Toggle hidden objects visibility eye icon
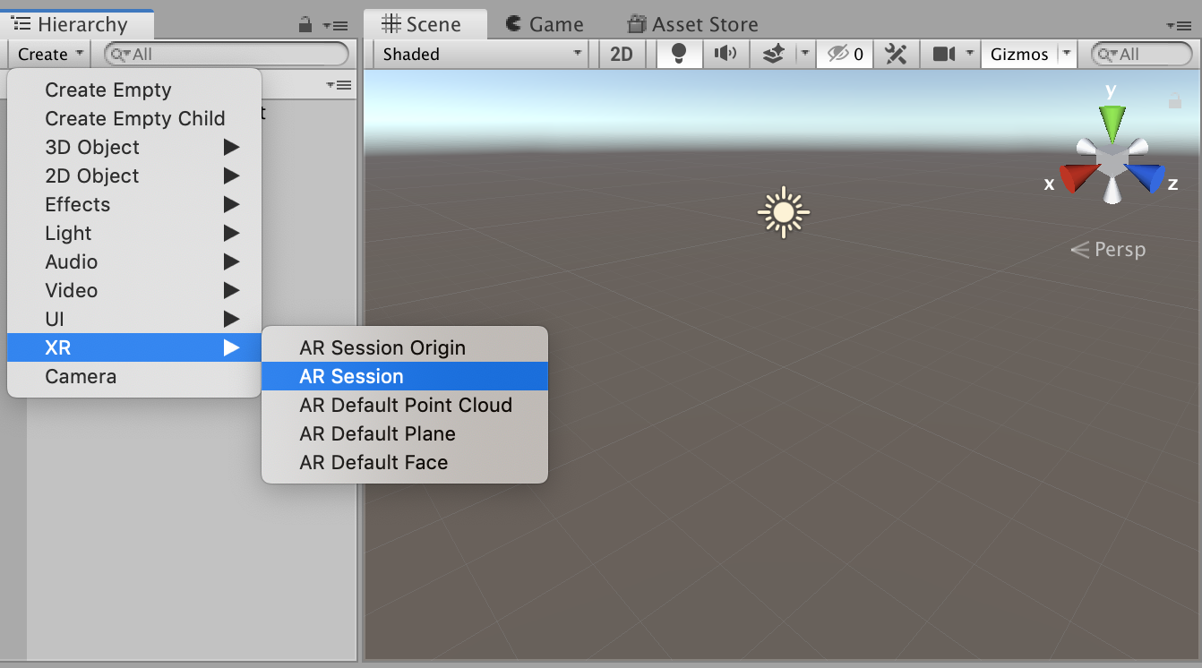Image resolution: width=1202 pixels, height=668 pixels. 845,54
